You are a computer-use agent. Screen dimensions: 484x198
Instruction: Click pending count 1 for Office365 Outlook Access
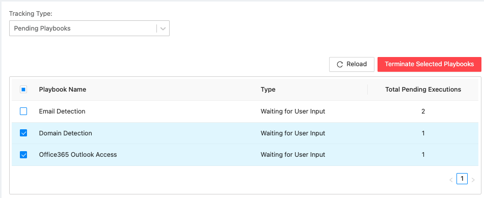pyautogui.click(x=423, y=155)
